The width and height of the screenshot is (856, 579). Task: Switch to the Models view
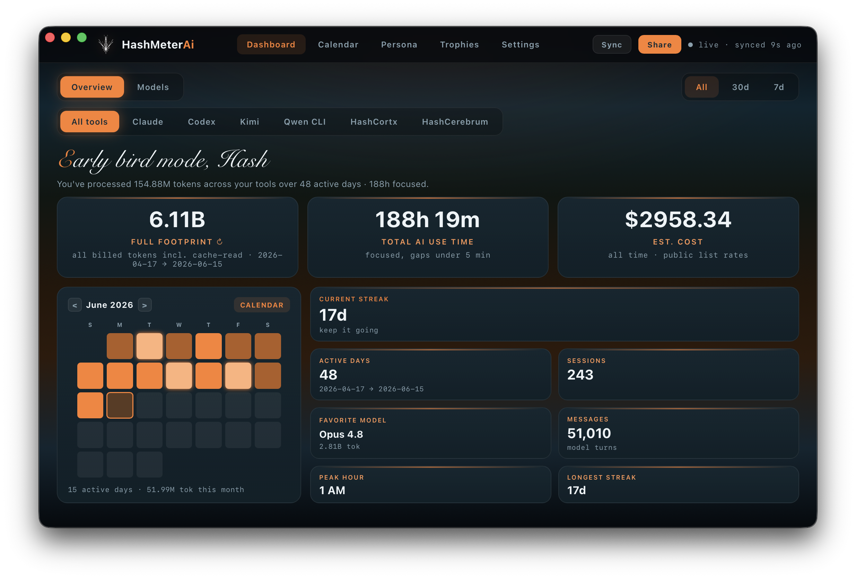[153, 87]
